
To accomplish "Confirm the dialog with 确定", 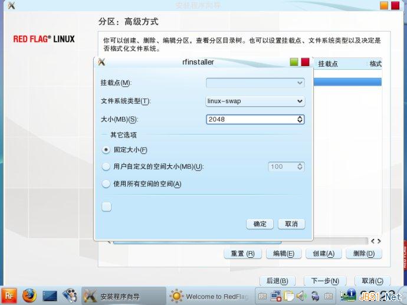I will pos(260,224).
